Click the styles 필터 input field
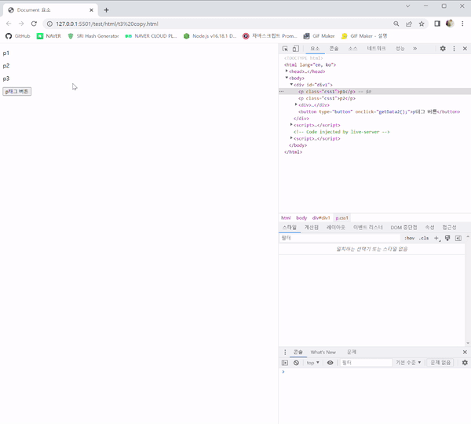471x424 pixels. (x=339, y=238)
